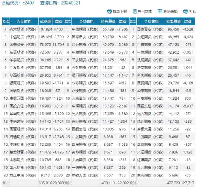Click volume value 107,824
This screenshot has width=200, height=189.
(45, 29)
